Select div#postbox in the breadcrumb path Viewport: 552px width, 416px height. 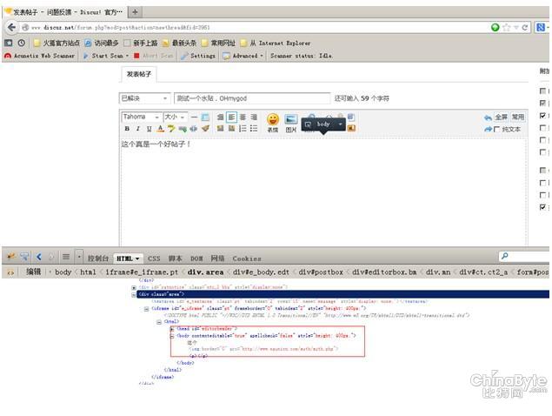pyautogui.click(x=321, y=272)
